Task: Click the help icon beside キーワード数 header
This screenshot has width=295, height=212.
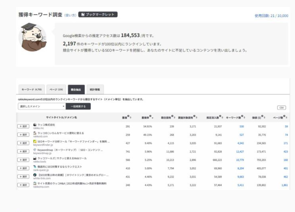Action: click(242, 116)
